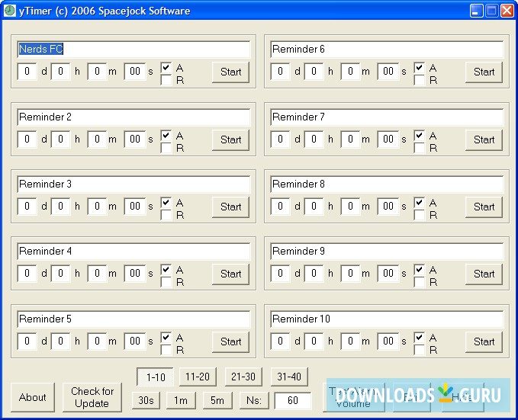Click the hours field for Reminder 2
Image resolution: width=518 pixels, height=420 pixels.
(60, 139)
